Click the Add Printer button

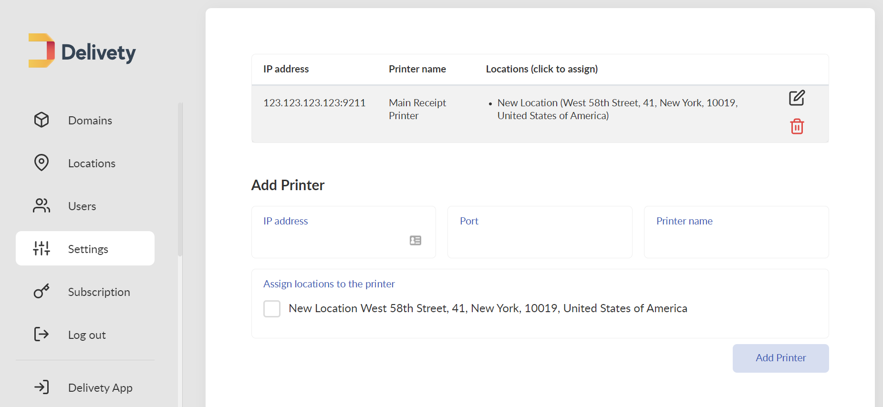780,358
